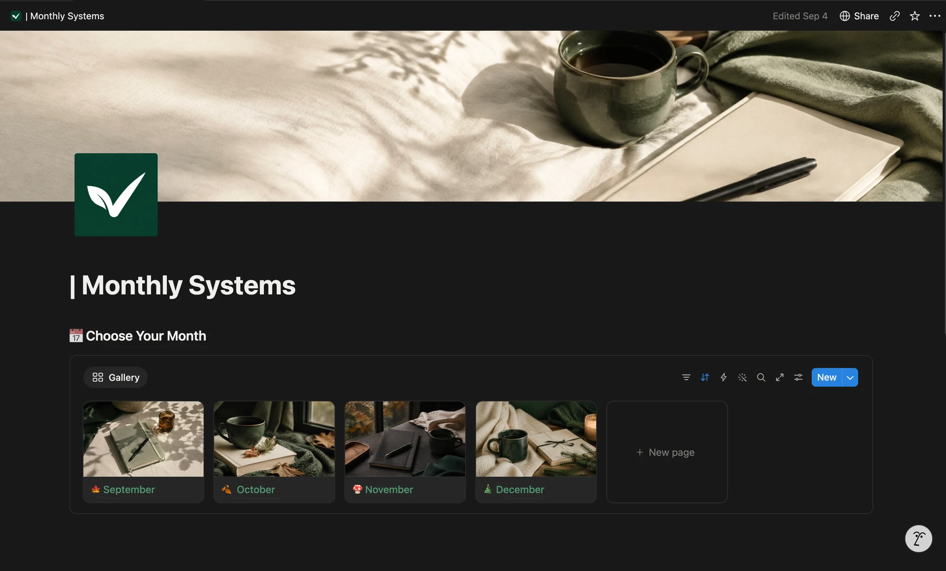Add a card via New page
The width and height of the screenshot is (946, 571).
667,452
